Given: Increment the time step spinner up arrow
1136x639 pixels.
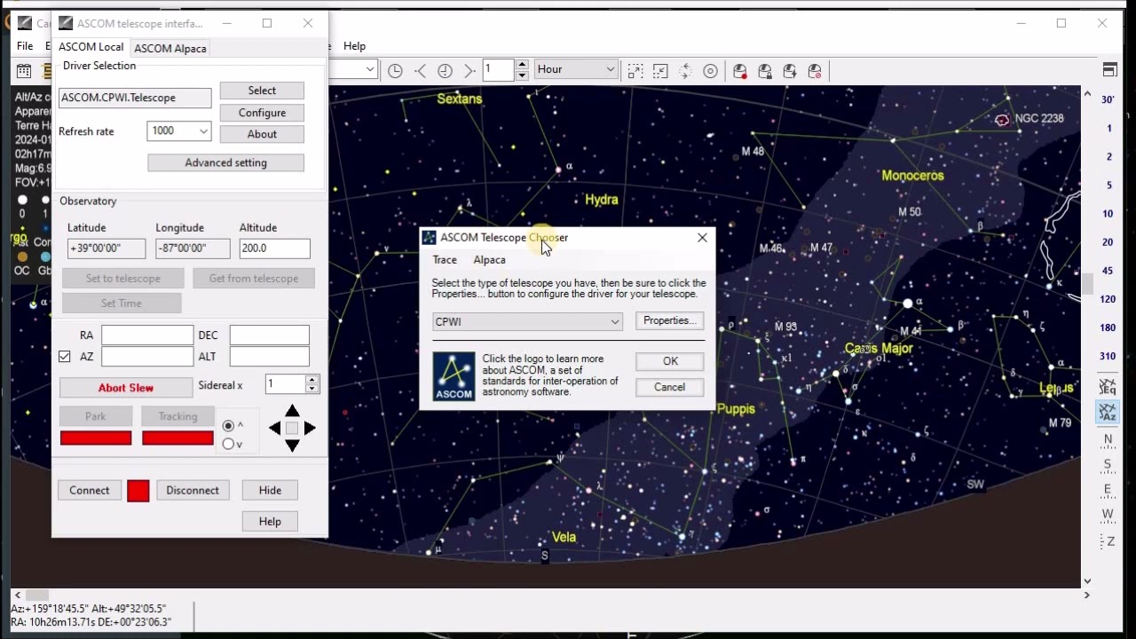Looking at the screenshot, I should tap(522, 65).
